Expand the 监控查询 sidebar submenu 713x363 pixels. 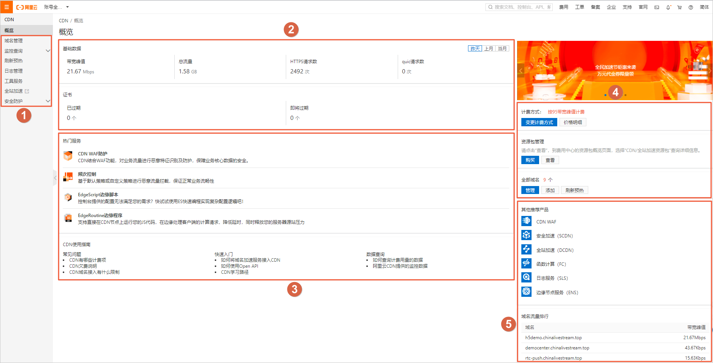click(x=48, y=51)
